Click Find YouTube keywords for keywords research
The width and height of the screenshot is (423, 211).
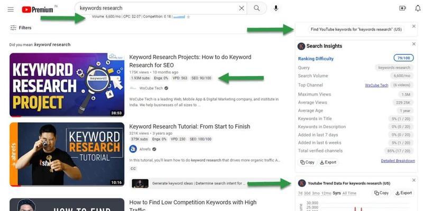pos(356,30)
